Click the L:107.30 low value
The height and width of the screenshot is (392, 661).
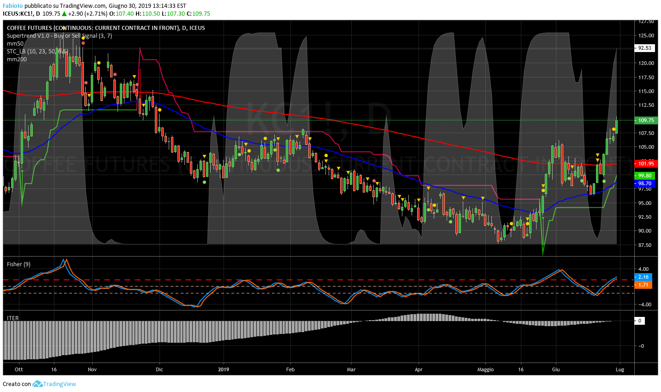point(173,14)
